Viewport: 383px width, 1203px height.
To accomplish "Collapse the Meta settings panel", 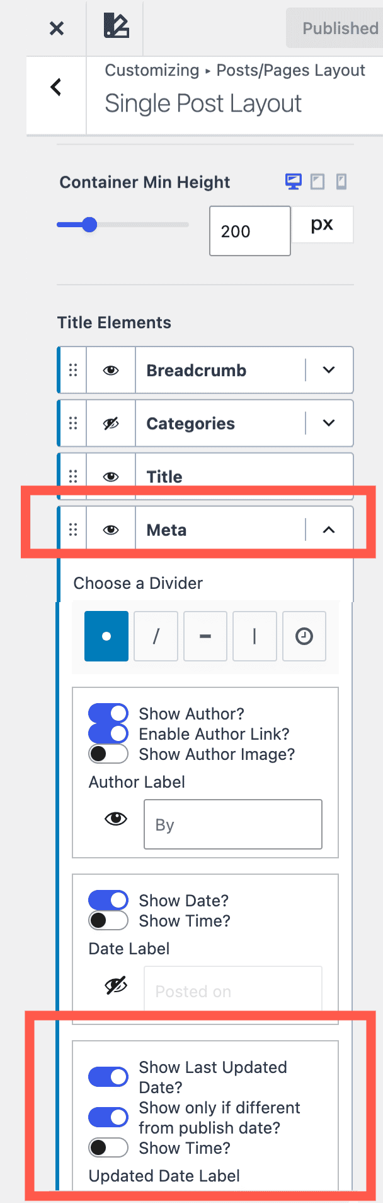I will [x=329, y=530].
